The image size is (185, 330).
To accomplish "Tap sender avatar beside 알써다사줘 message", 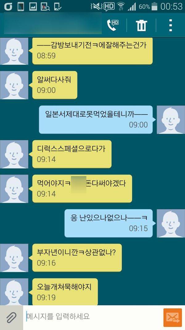I will point(14,85).
